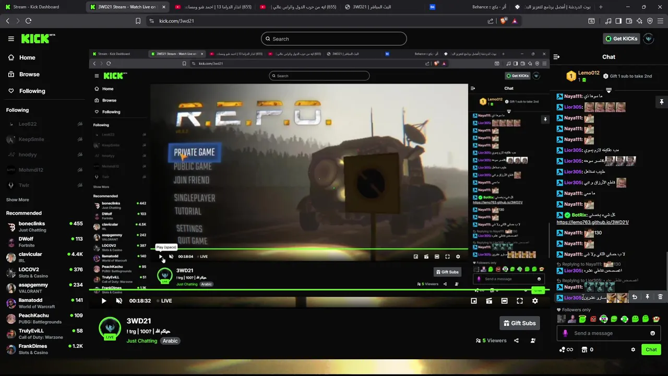Viewport: 668px width, 376px height.
Task: Delete the hovered Lior305 chat message
Action: (x=660, y=297)
